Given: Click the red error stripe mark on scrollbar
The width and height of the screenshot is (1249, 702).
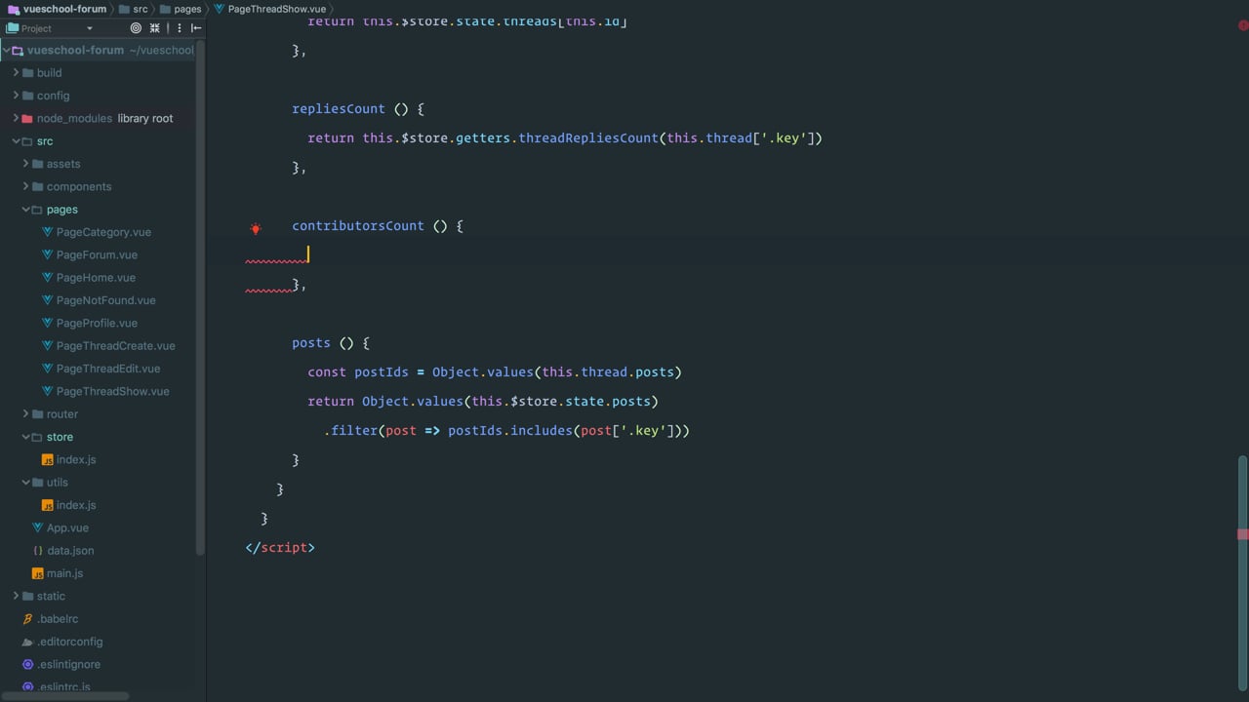Looking at the screenshot, I should point(1243,534).
